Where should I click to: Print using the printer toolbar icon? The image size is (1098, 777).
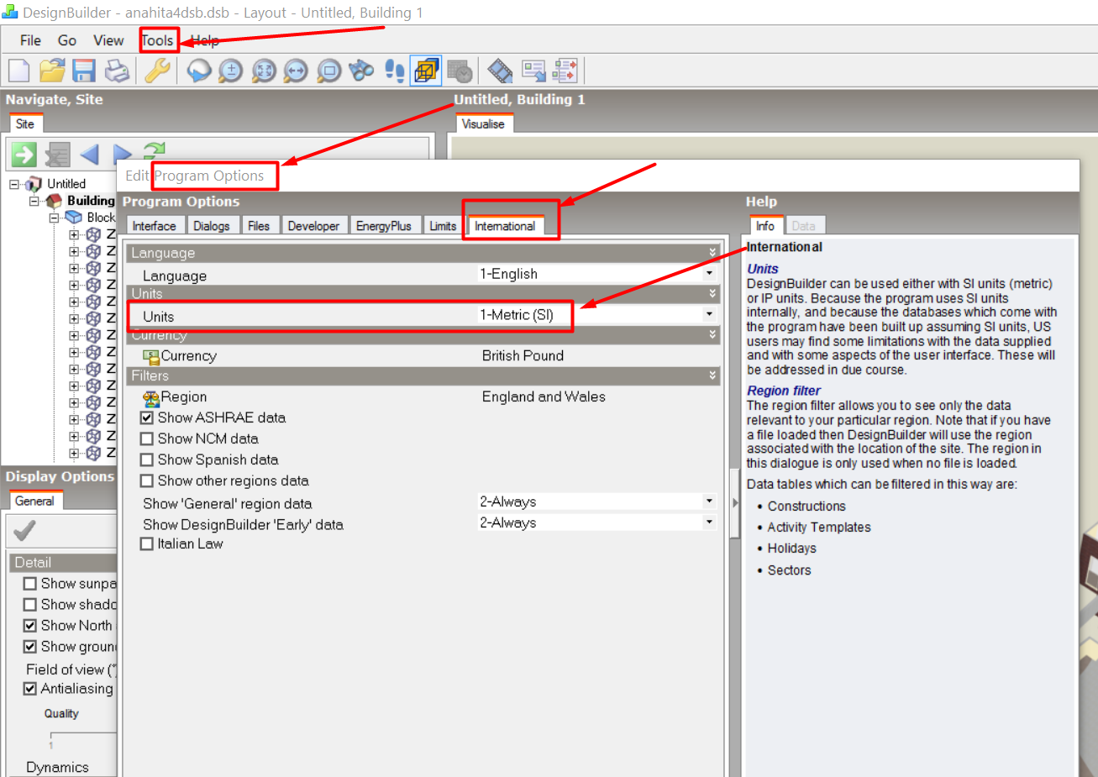[118, 71]
